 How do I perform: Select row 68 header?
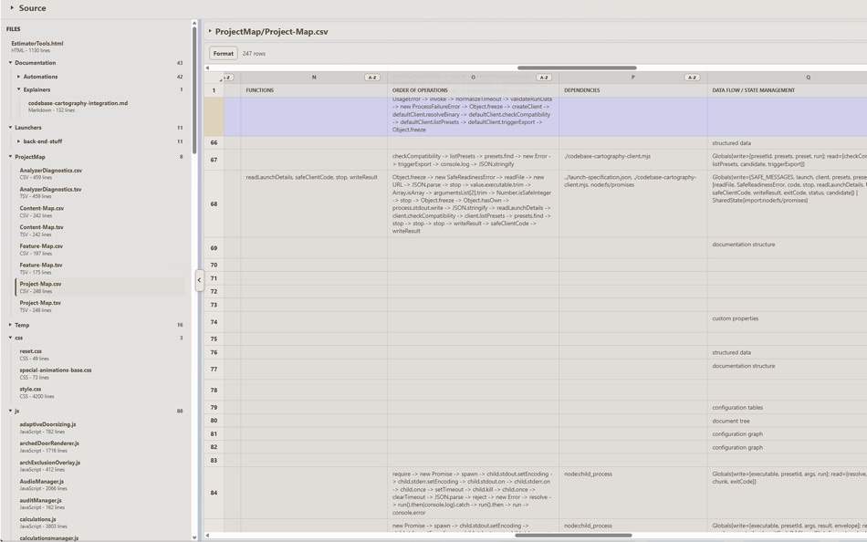click(x=214, y=204)
